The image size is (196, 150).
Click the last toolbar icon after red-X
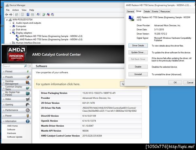[52, 15]
